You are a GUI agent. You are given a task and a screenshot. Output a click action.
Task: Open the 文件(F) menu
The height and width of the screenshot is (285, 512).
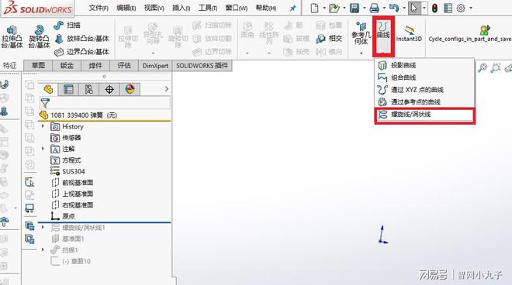click(99, 8)
